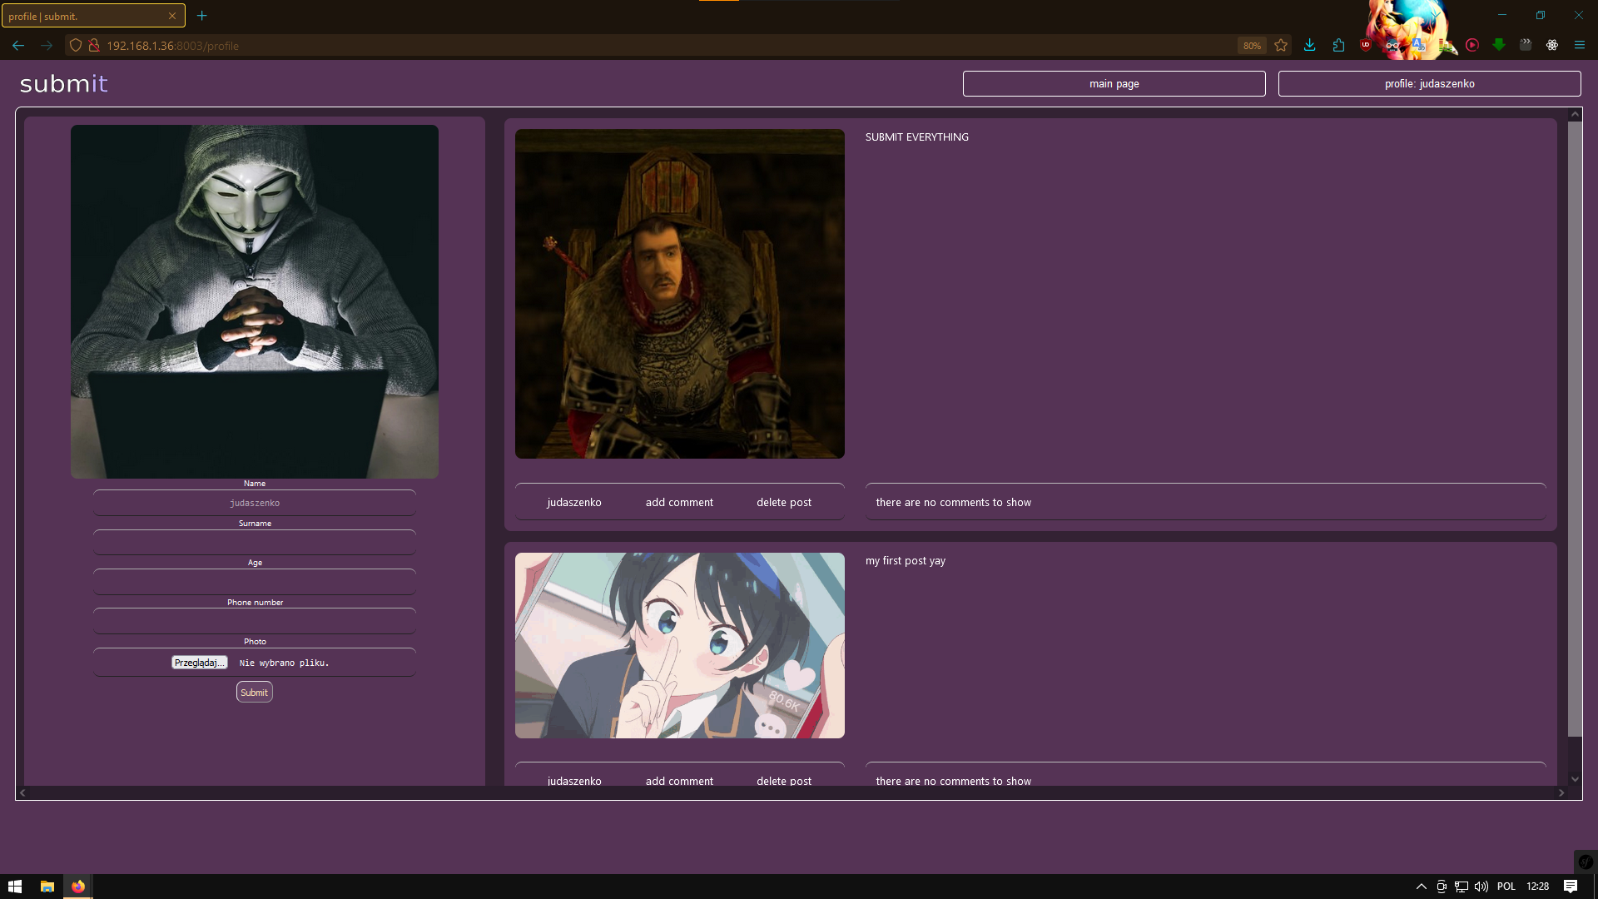Viewport: 1598px width, 899px height.
Task: Click the Meet Now camera tray icon
Action: coord(1442,887)
